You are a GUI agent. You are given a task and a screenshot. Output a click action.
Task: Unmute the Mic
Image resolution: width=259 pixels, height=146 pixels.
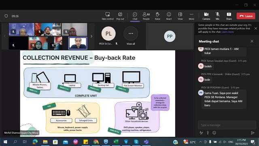tap(218, 16)
